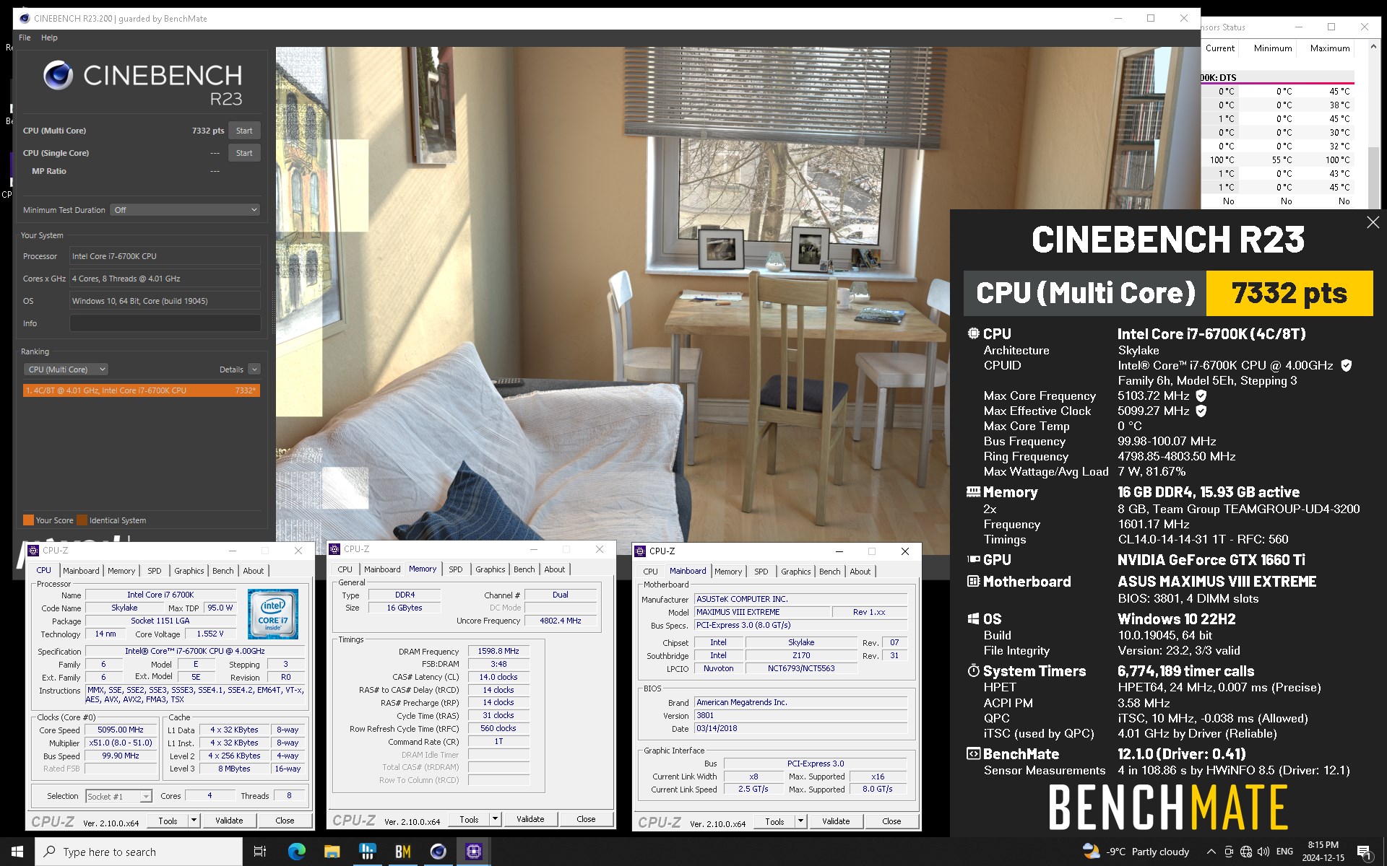Click the Info input field in Cinebench

coord(165,323)
